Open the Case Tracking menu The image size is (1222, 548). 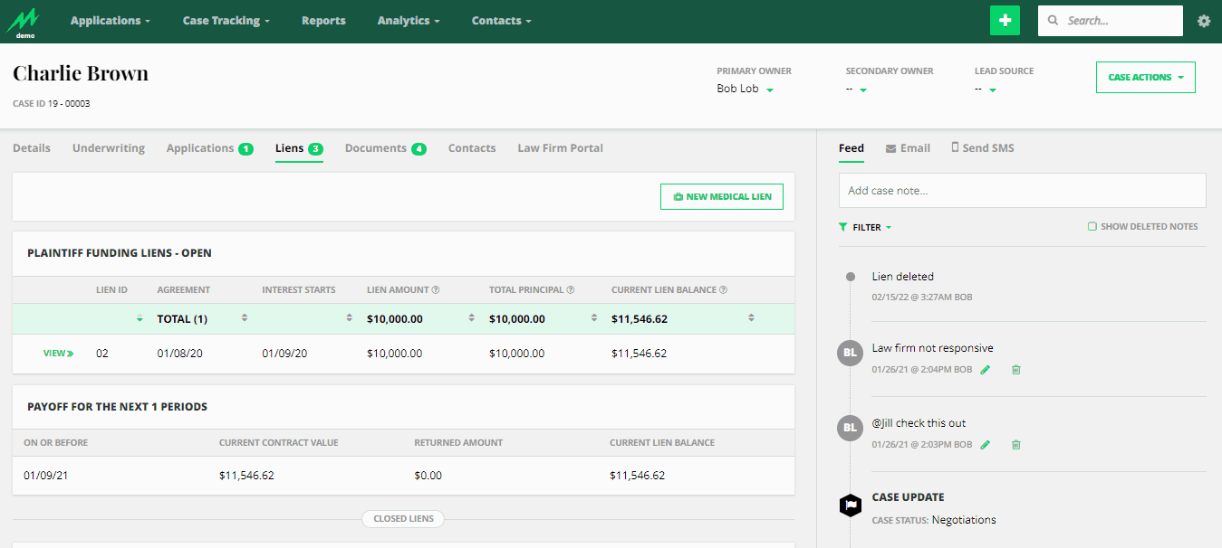point(226,21)
